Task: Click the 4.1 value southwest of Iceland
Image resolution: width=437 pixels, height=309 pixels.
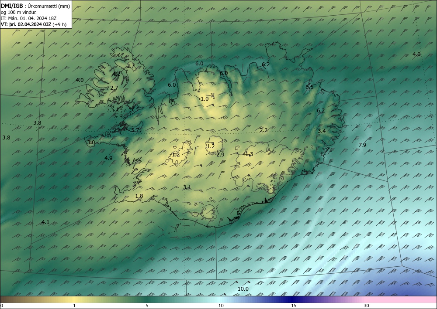Action: (x=45, y=222)
